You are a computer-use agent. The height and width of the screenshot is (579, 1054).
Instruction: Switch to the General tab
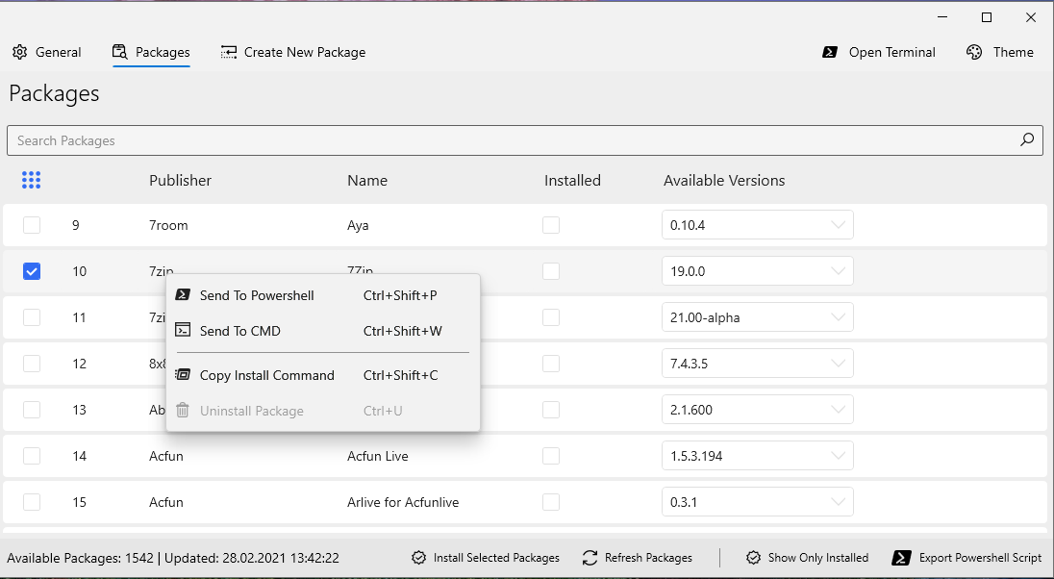(47, 52)
